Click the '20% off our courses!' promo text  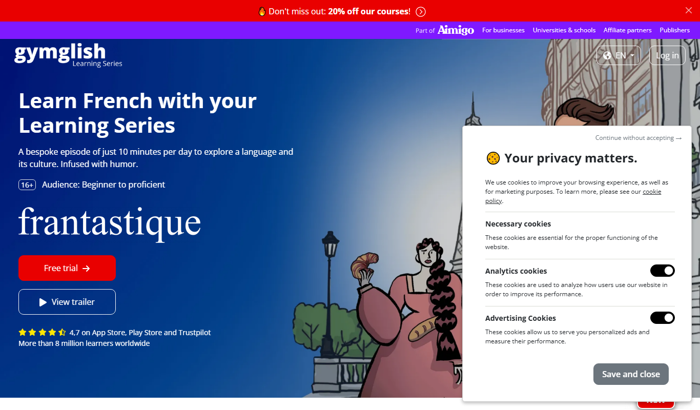369,11
